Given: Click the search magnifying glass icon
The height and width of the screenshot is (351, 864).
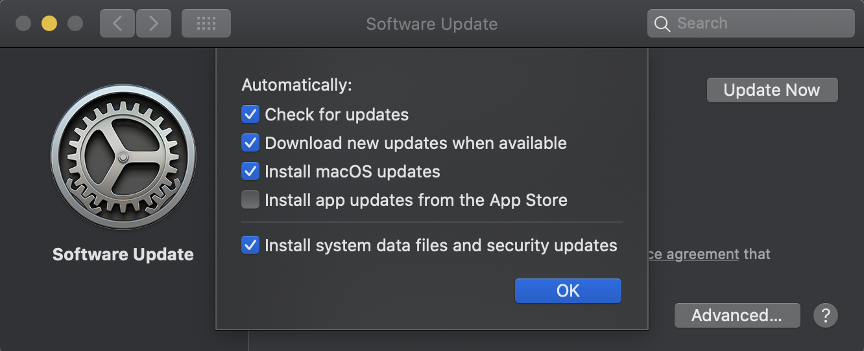Looking at the screenshot, I should 662,24.
